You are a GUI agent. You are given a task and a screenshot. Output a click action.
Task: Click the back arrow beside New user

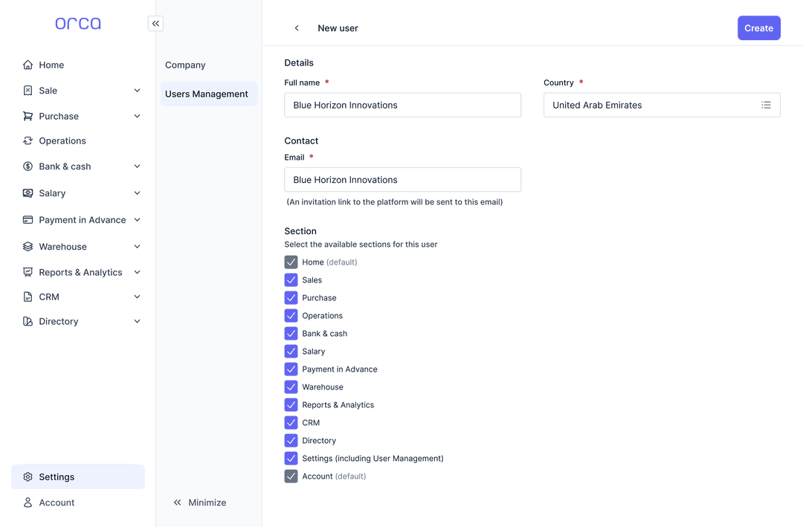(297, 28)
